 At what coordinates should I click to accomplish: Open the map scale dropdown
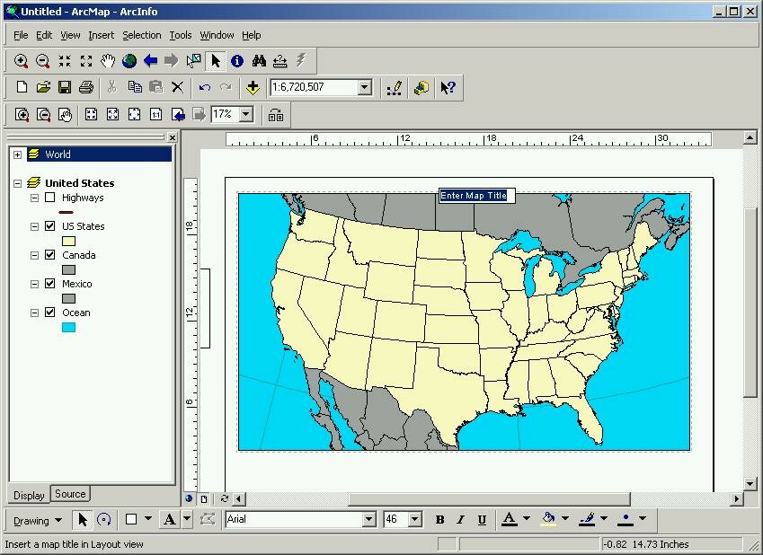tap(365, 87)
